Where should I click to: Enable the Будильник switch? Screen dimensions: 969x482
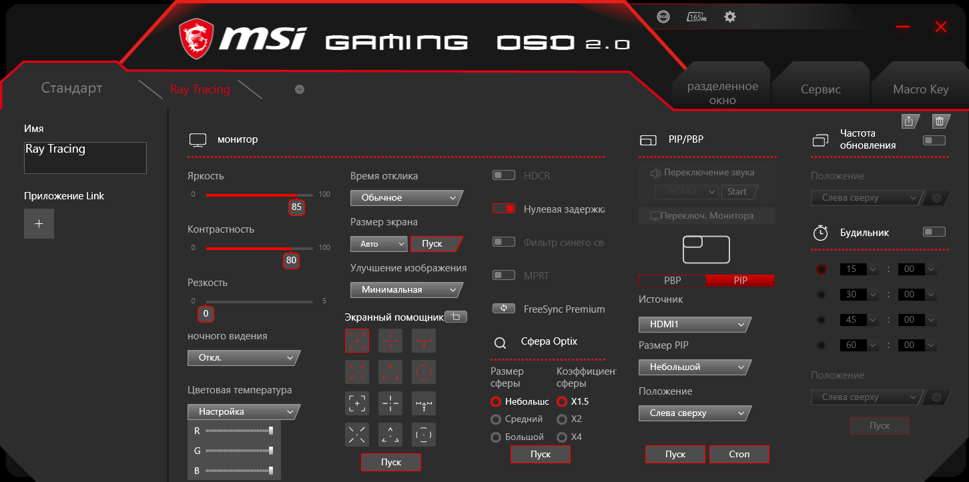[x=934, y=232]
